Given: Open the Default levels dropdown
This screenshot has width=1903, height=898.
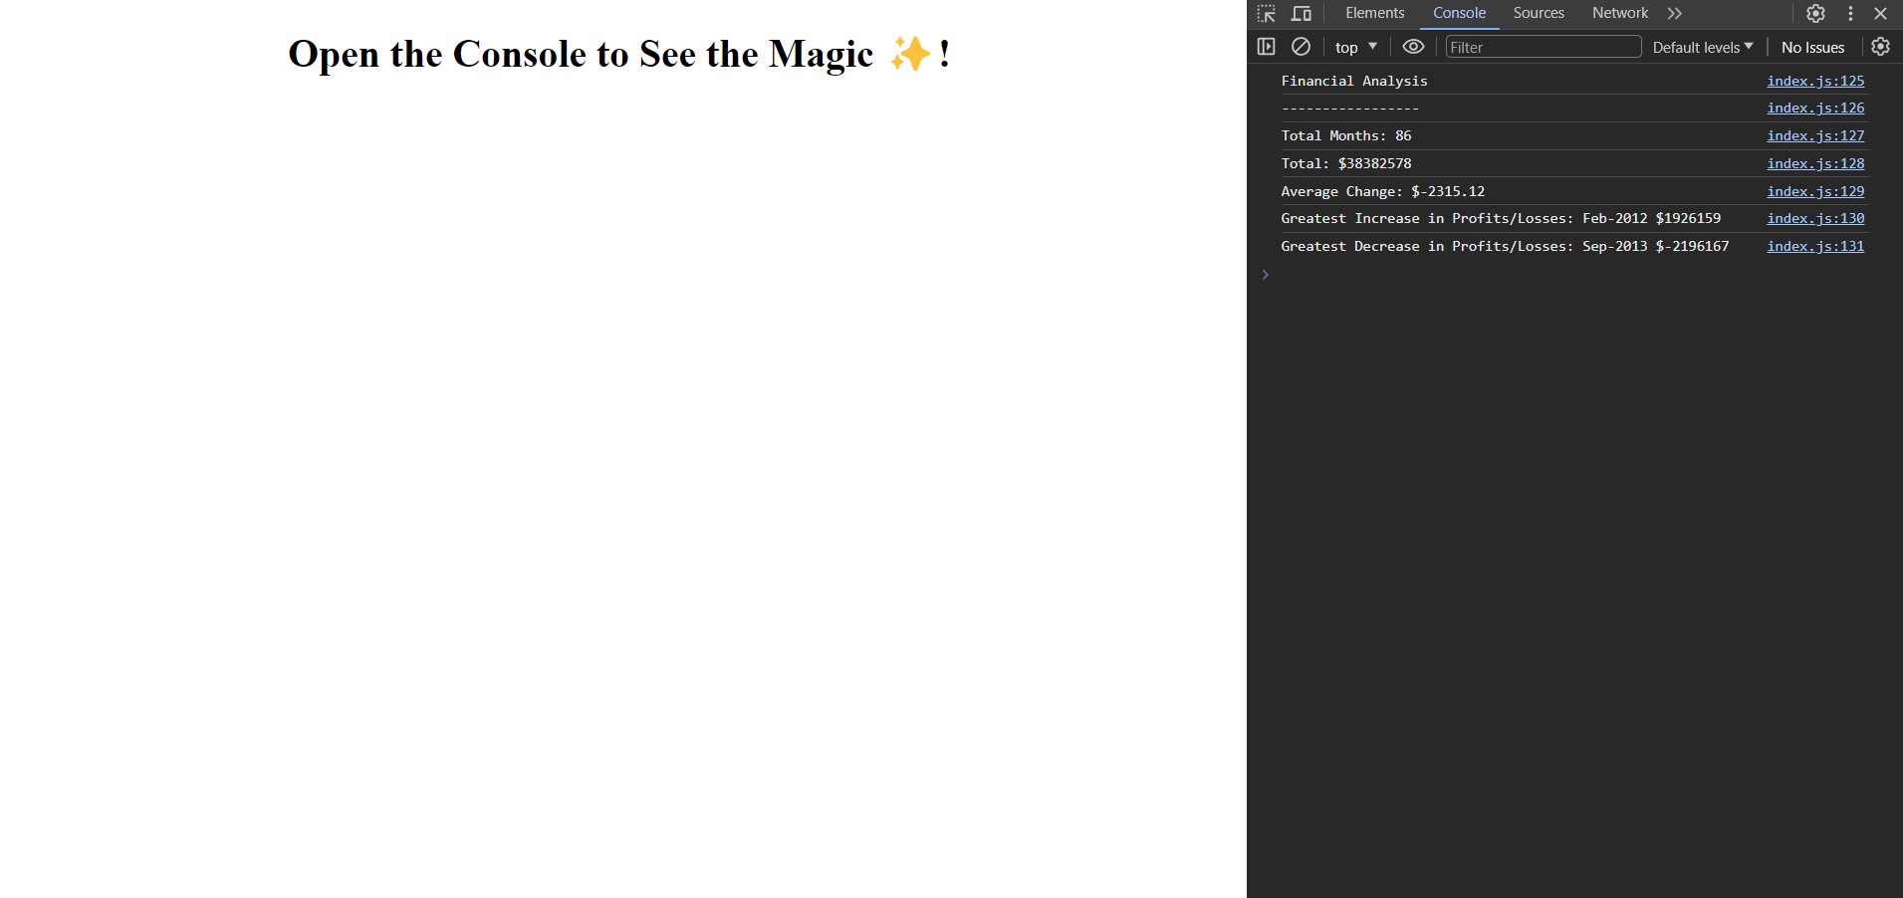Looking at the screenshot, I should [x=1703, y=47].
